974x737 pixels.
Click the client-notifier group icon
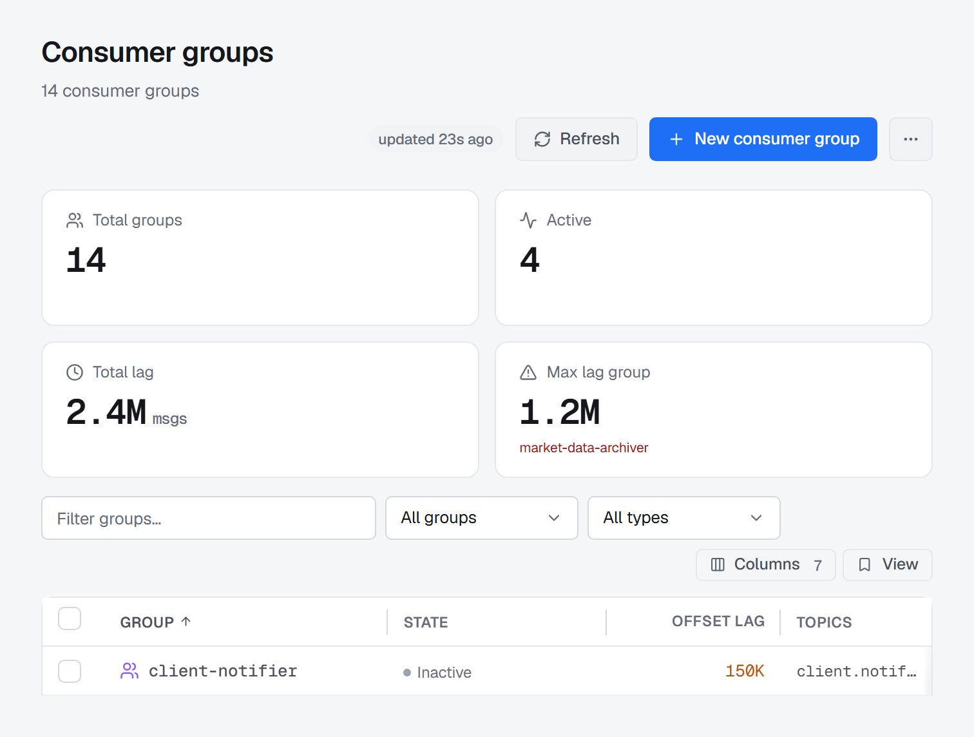coord(129,671)
